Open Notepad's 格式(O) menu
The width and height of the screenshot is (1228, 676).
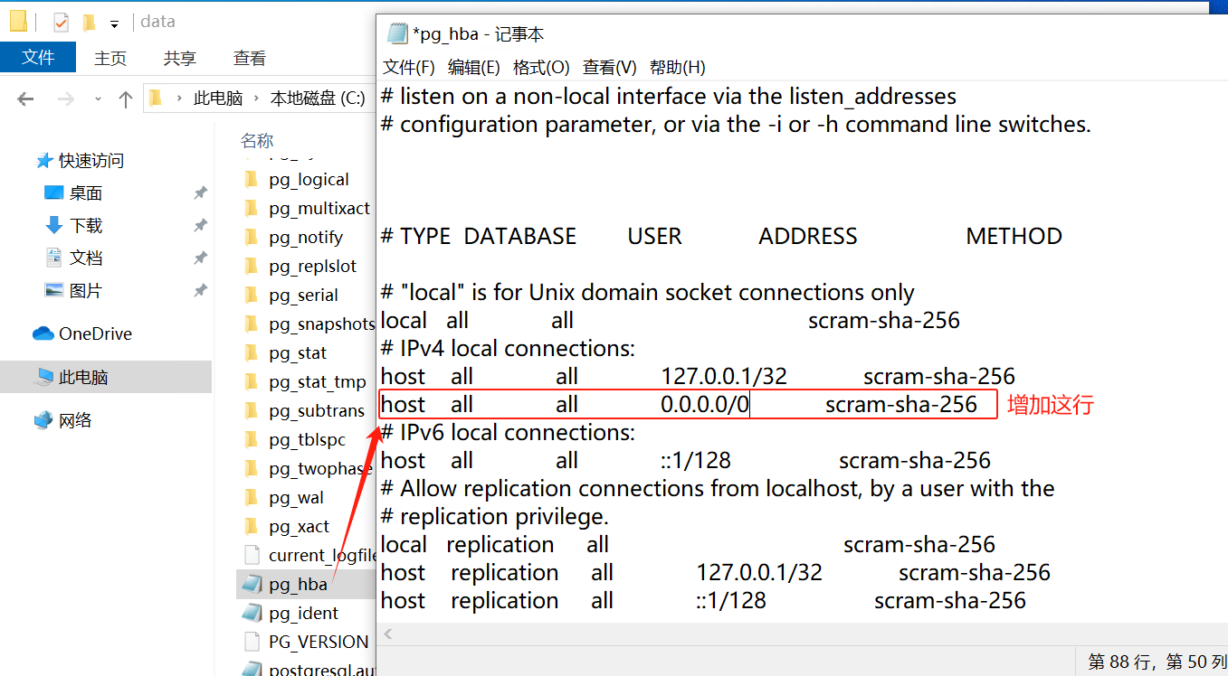(x=541, y=68)
